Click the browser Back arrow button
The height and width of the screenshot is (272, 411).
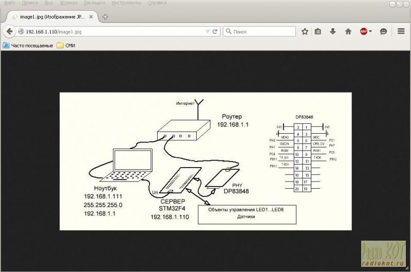pyautogui.click(x=9, y=31)
